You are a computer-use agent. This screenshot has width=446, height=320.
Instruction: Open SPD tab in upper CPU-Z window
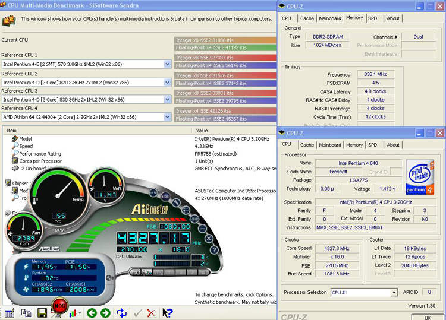(x=373, y=18)
